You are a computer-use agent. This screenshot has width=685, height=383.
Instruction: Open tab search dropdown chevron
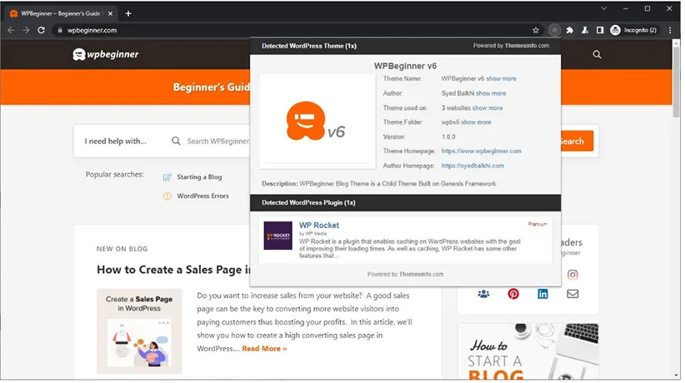[603, 8]
